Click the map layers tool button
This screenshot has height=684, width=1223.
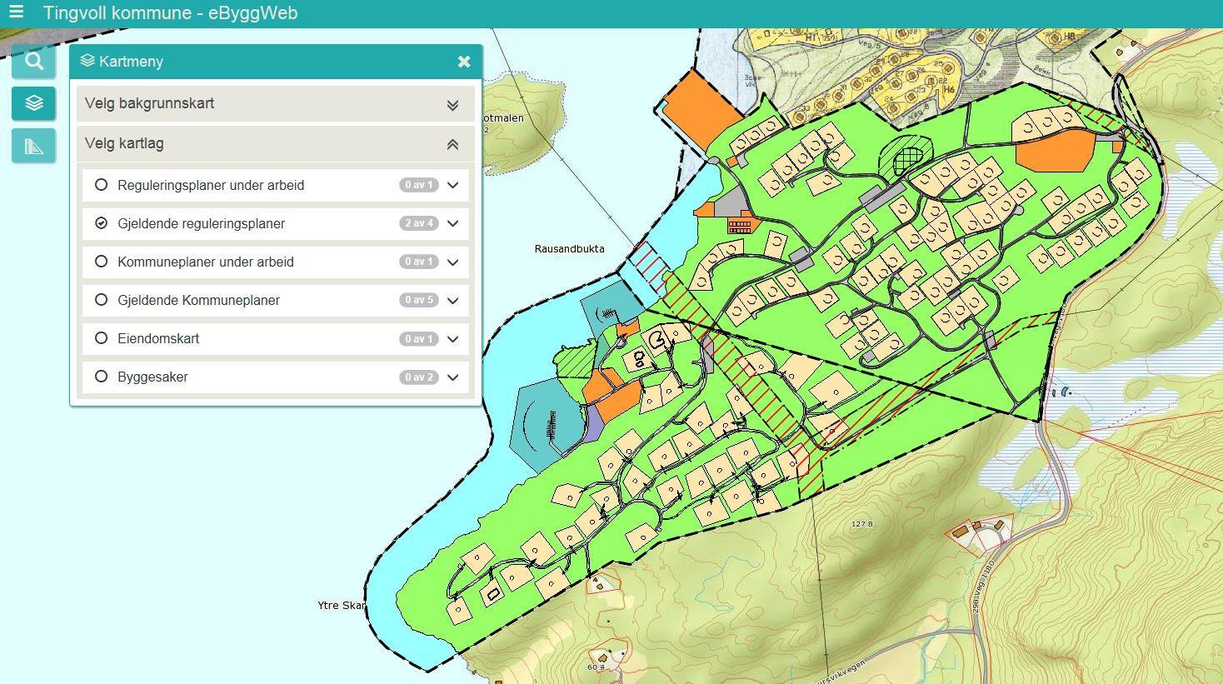(x=34, y=103)
